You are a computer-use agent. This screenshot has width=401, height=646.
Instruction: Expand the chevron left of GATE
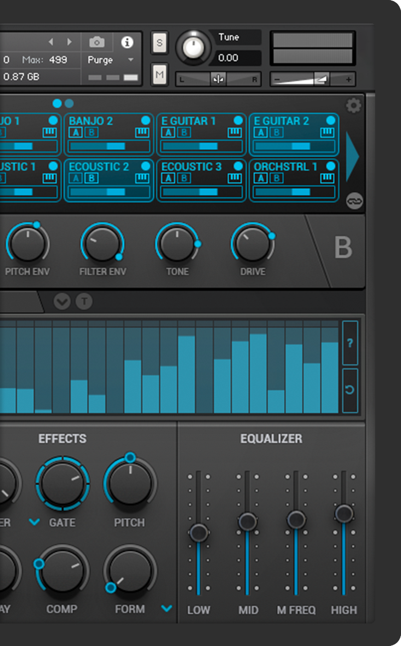pos(34,522)
